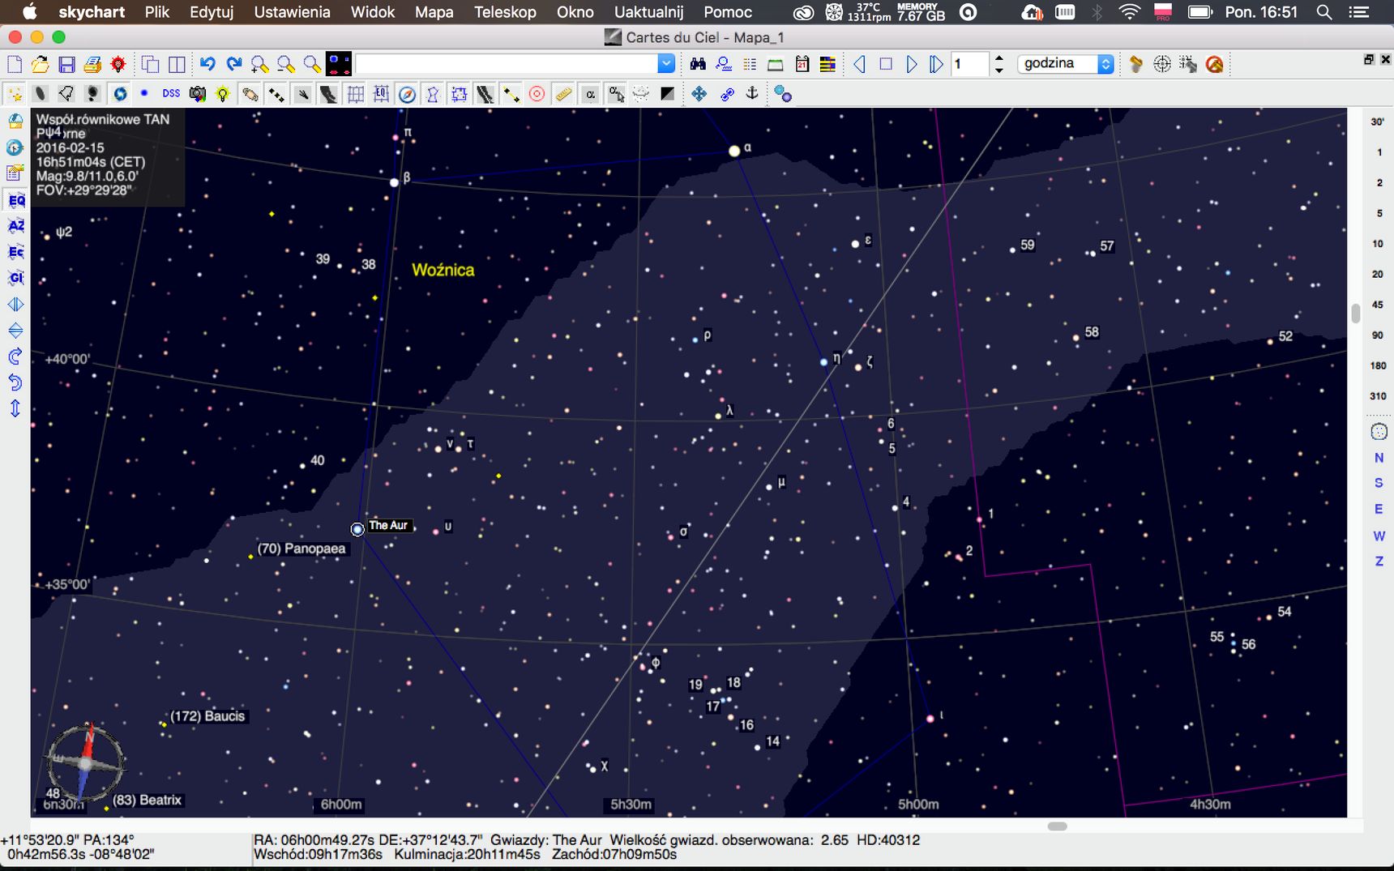The height and width of the screenshot is (871, 1394).
Task: Reset time to now using square button
Action: click(x=886, y=64)
